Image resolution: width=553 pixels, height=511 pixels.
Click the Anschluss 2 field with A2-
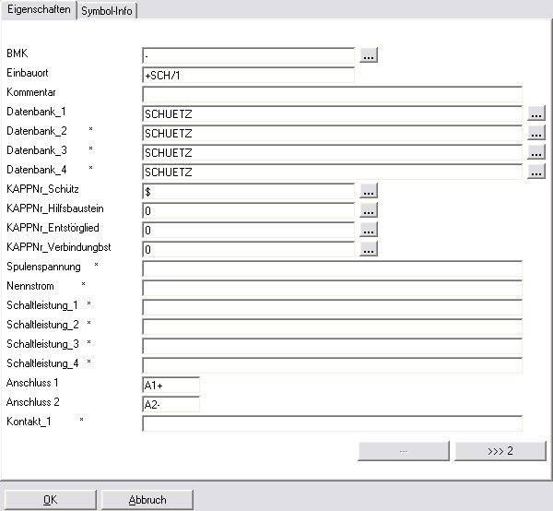point(171,404)
